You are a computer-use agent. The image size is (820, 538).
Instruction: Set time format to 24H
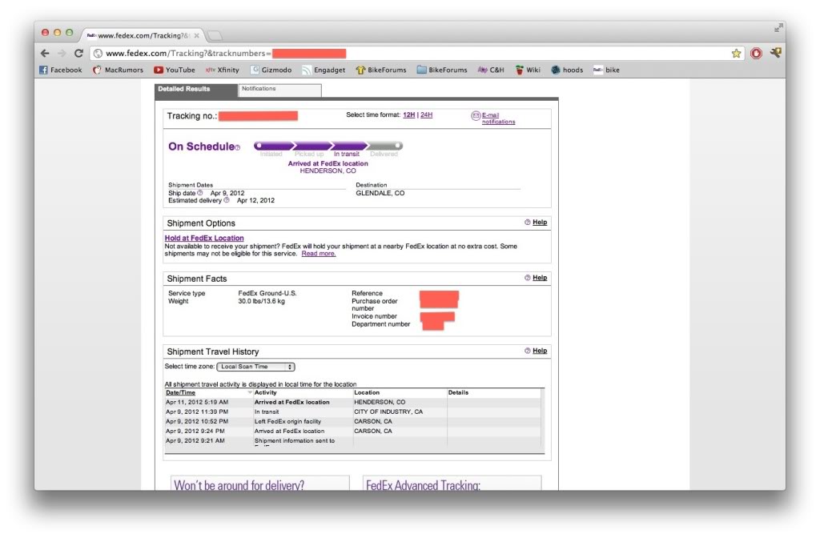coord(426,115)
